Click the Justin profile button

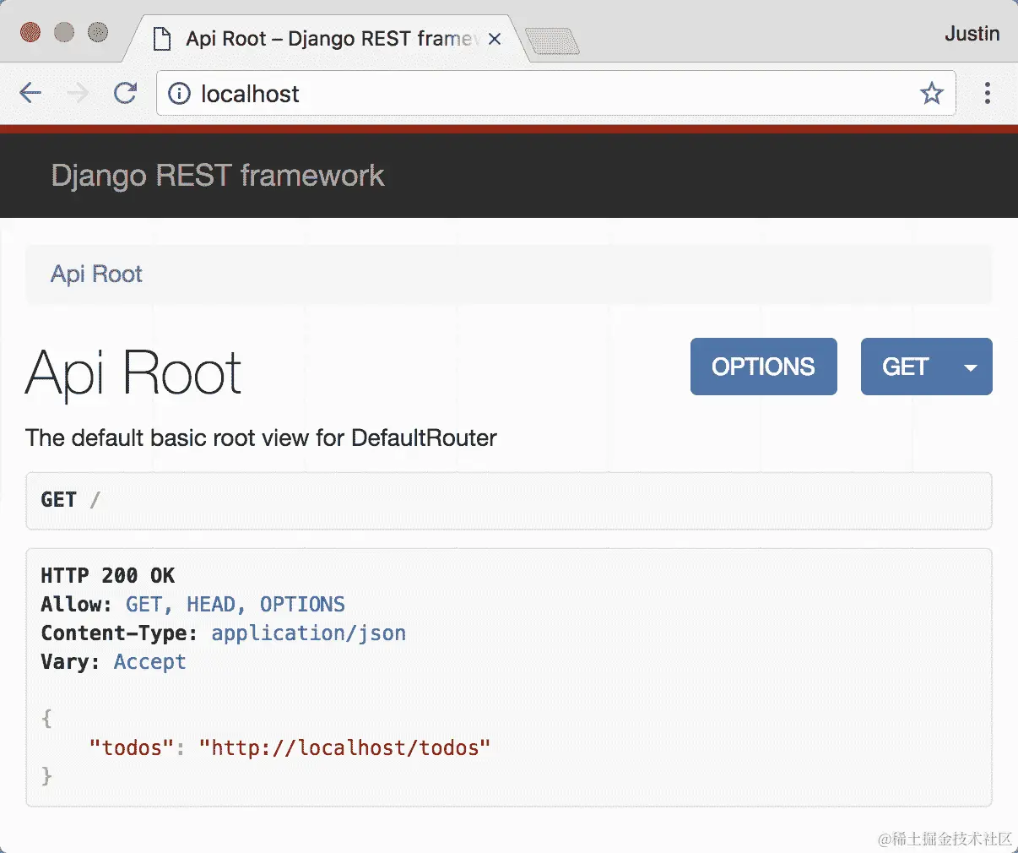pyautogui.click(x=972, y=34)
